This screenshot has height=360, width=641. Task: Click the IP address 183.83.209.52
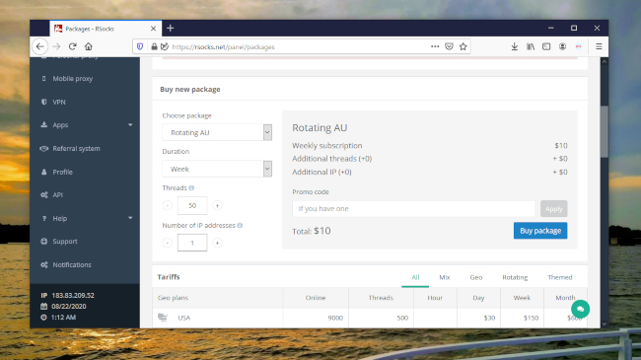tap(73, 295)
